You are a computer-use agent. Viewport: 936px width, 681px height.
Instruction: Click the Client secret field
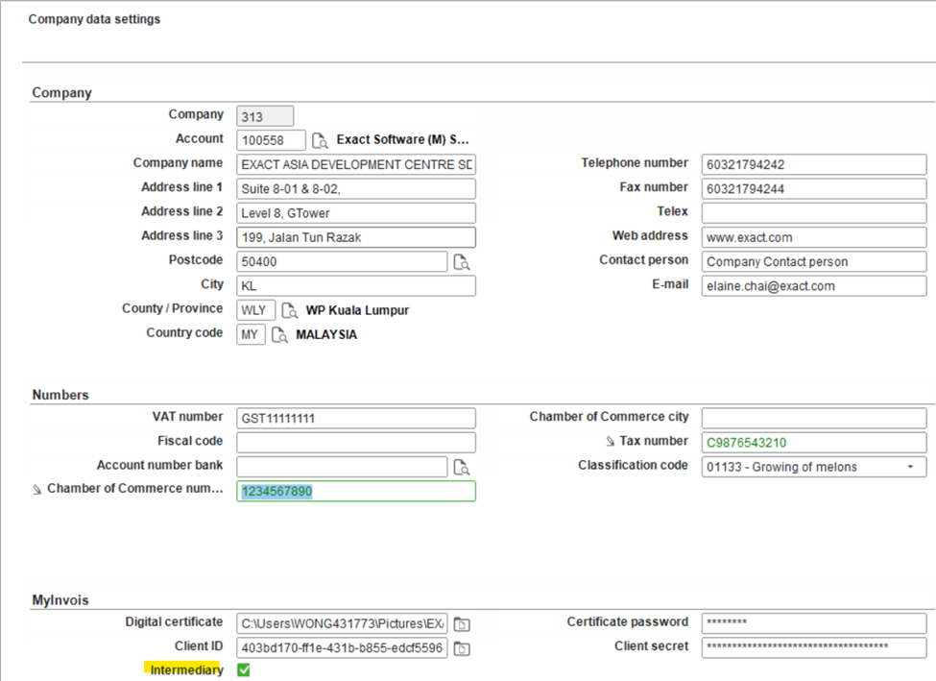pos(814,647)
